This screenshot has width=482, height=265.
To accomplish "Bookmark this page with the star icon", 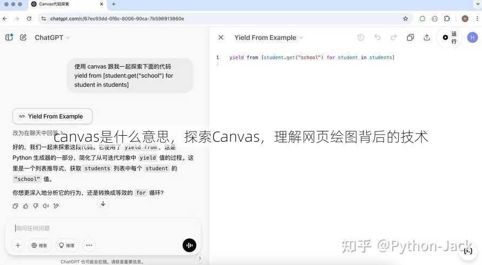I will (x=406, y=19).
